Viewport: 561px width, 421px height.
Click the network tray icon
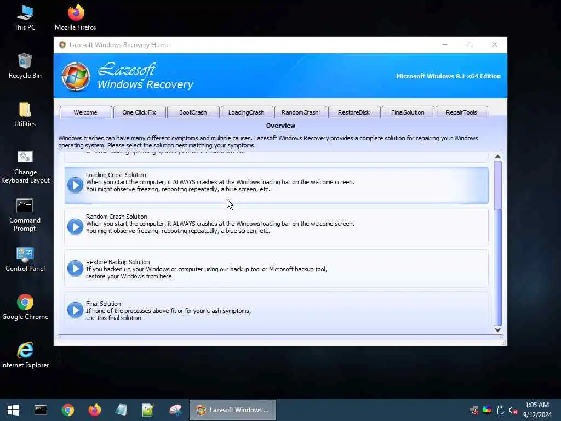click(x=474, y=410)
